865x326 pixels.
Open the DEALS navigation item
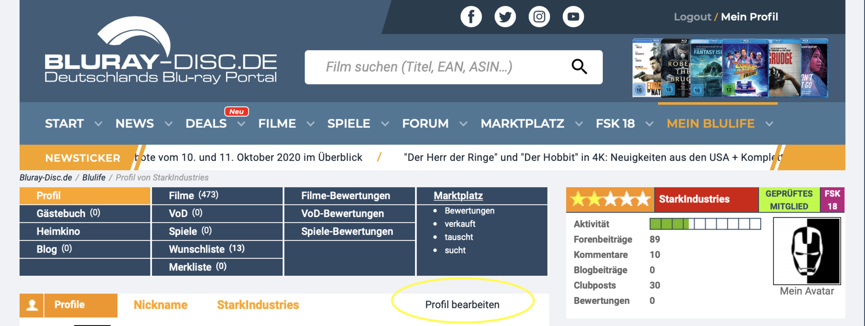206,123
